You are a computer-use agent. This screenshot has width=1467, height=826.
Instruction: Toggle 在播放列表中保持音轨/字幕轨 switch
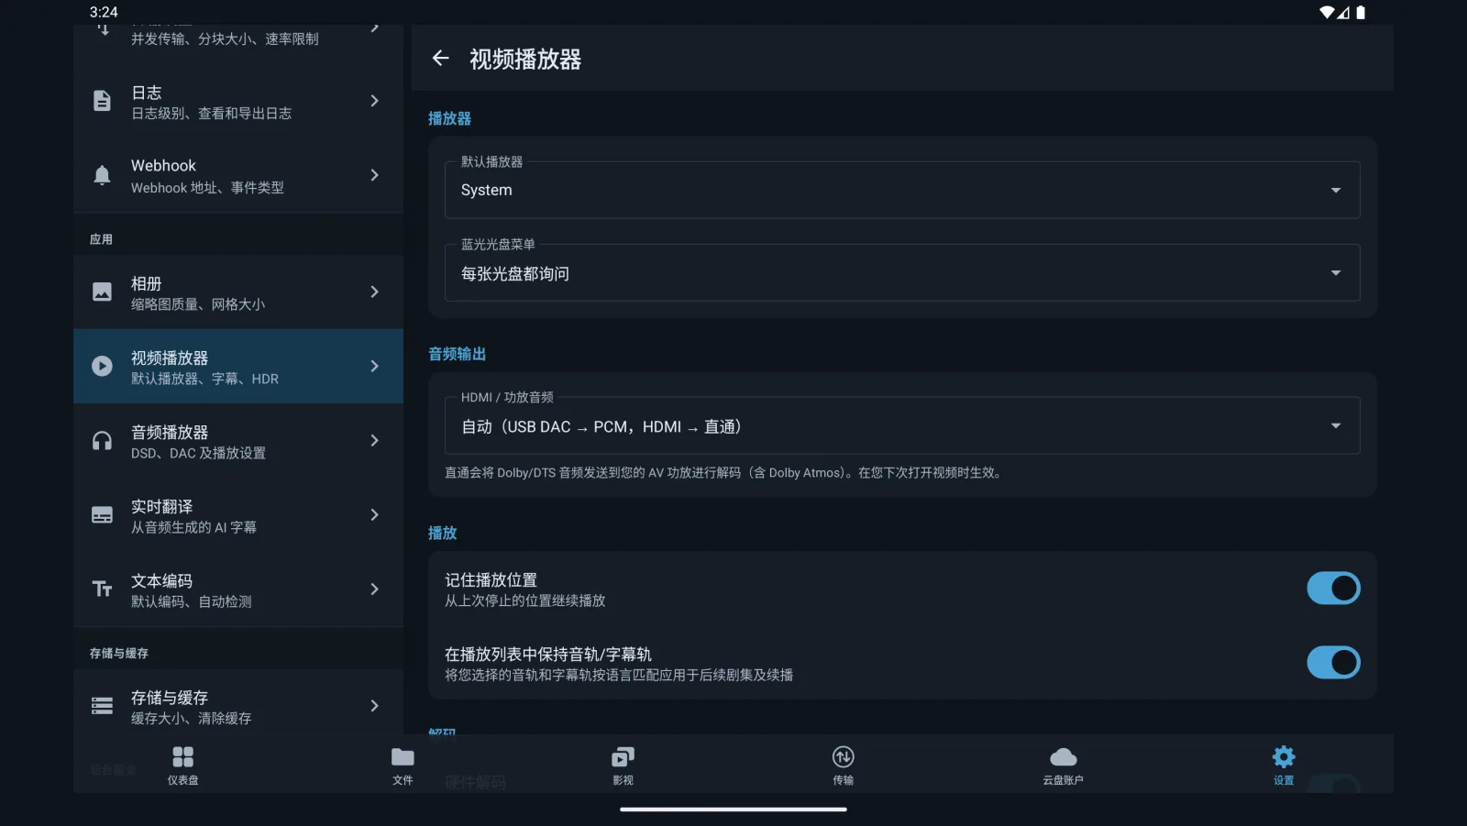[x=1333, y=663]
